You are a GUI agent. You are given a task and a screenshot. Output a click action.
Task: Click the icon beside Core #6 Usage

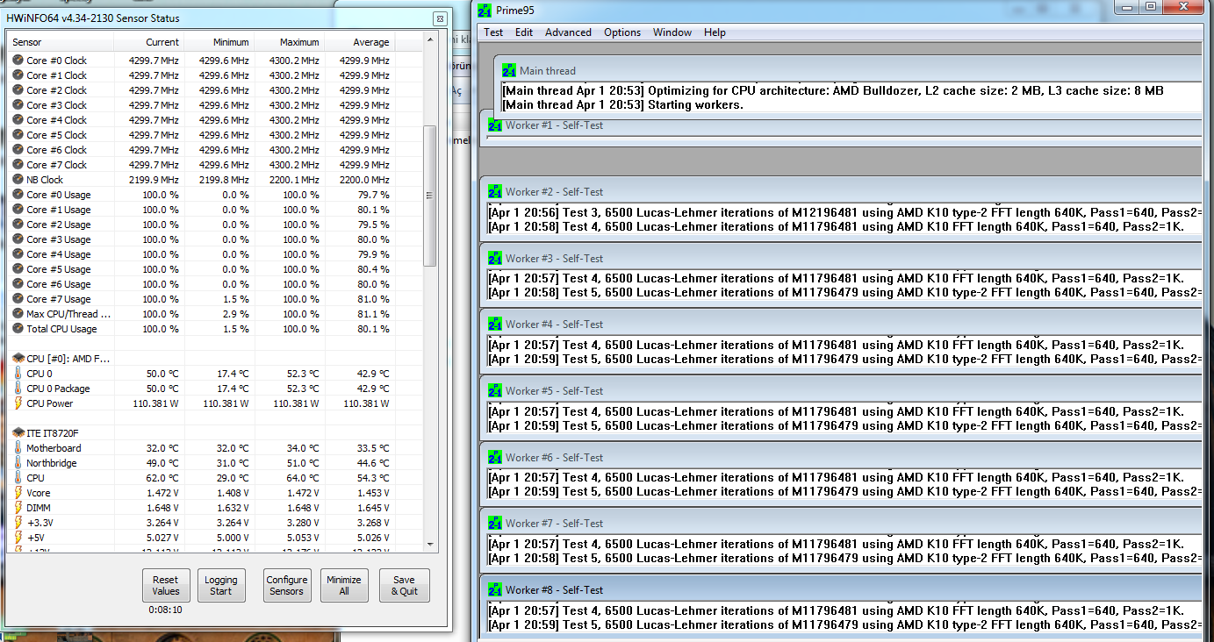(x=18, y=284)
